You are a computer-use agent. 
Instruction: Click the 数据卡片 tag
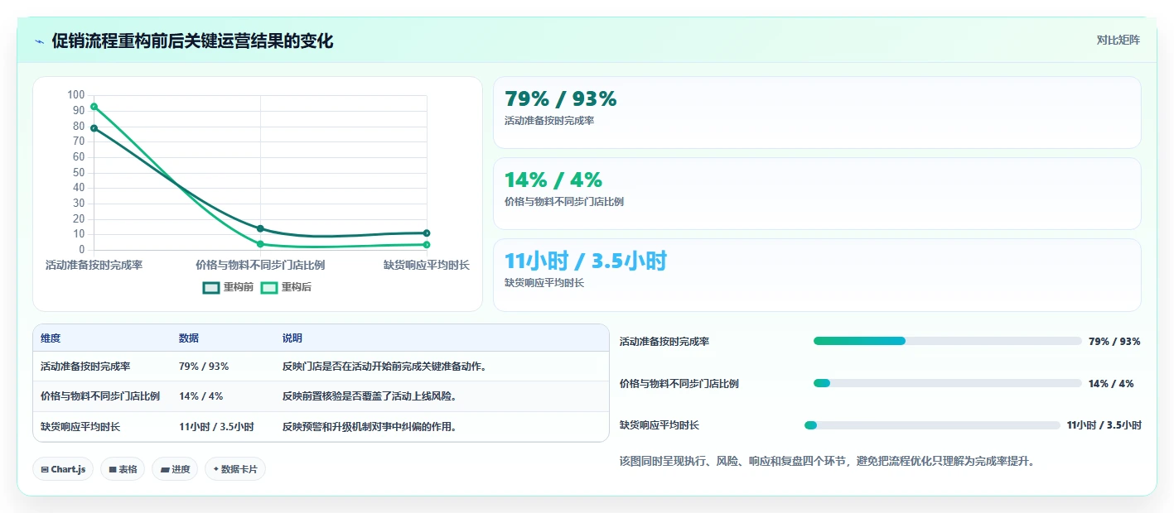(x=235, y=469)
